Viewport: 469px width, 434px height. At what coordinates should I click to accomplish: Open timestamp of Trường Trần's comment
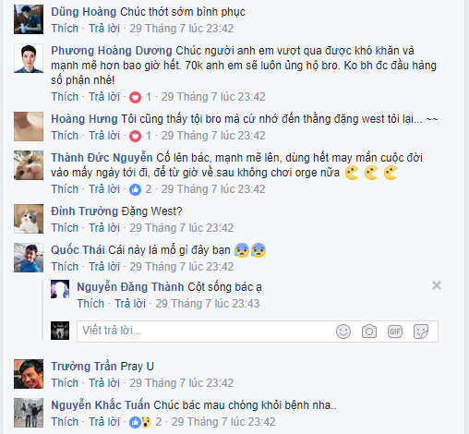182,383
